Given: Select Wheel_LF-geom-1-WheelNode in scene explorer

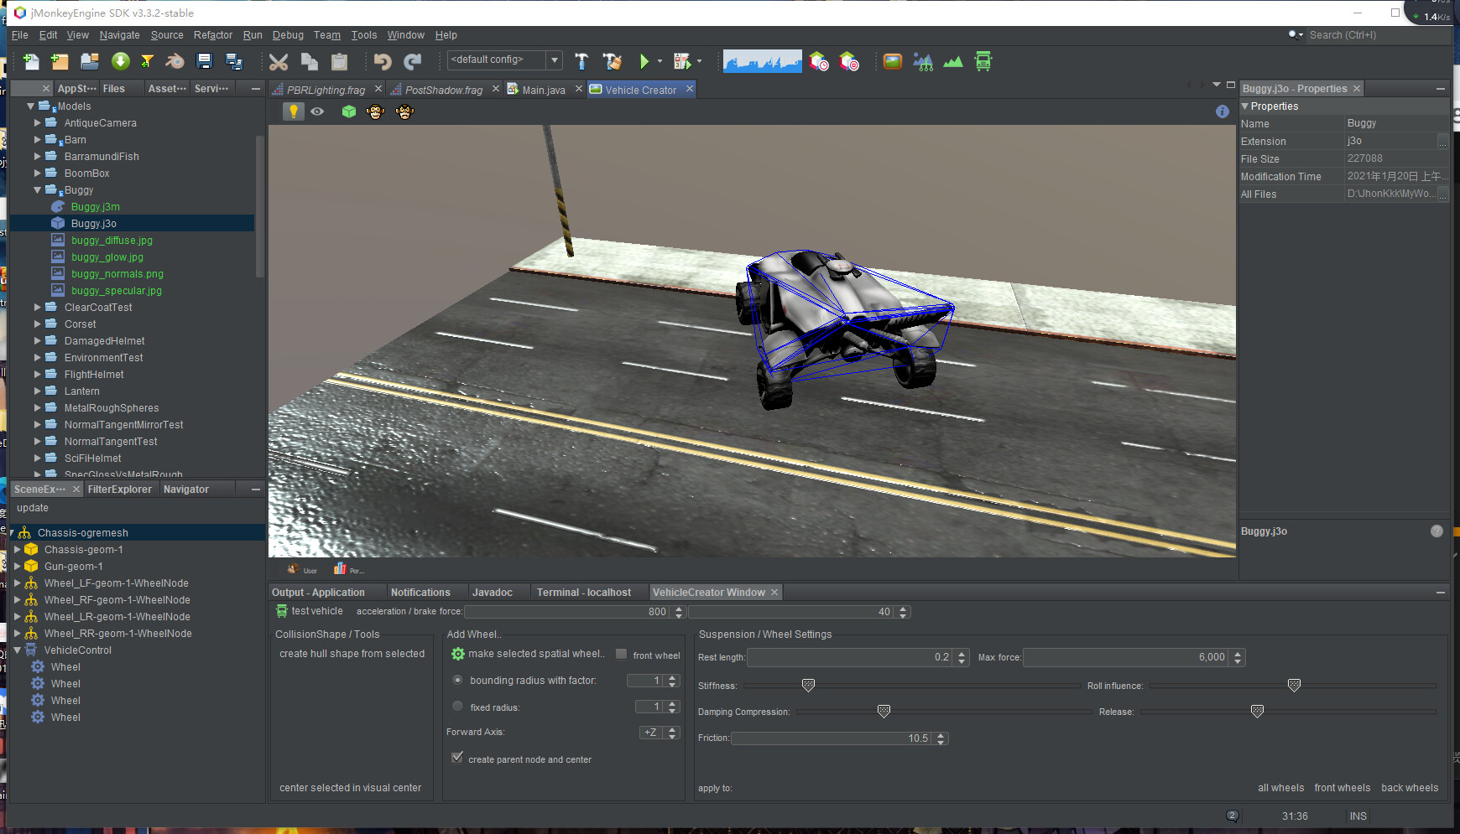Looking at the screenshot, I should [x=116, y=583].
